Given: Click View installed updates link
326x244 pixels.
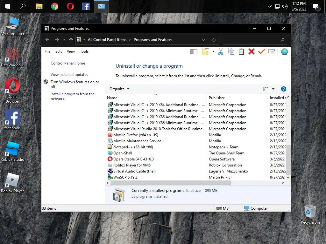Looking at the screenshot, I should pyautogui.click(x=69, y=74).
